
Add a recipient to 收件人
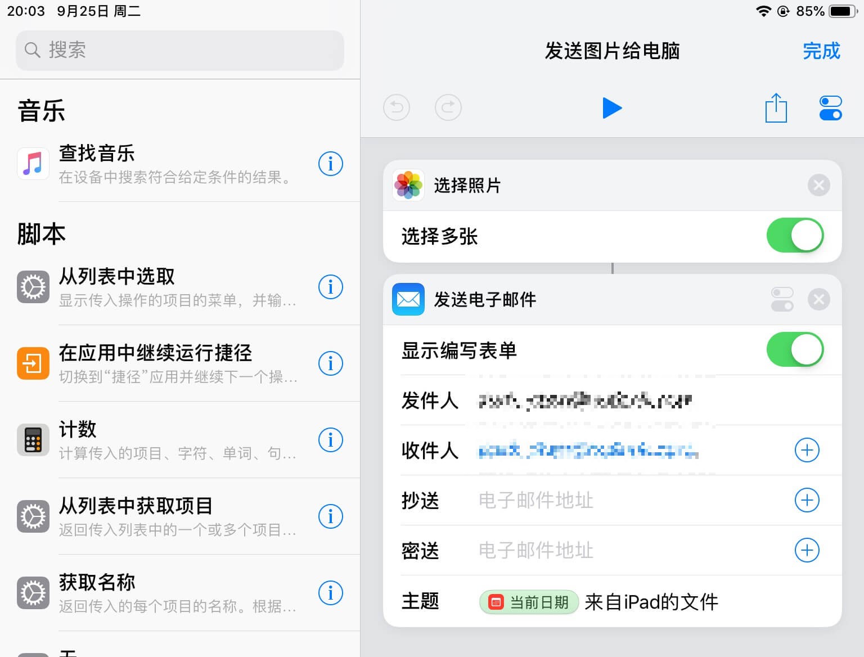point(807,450)
